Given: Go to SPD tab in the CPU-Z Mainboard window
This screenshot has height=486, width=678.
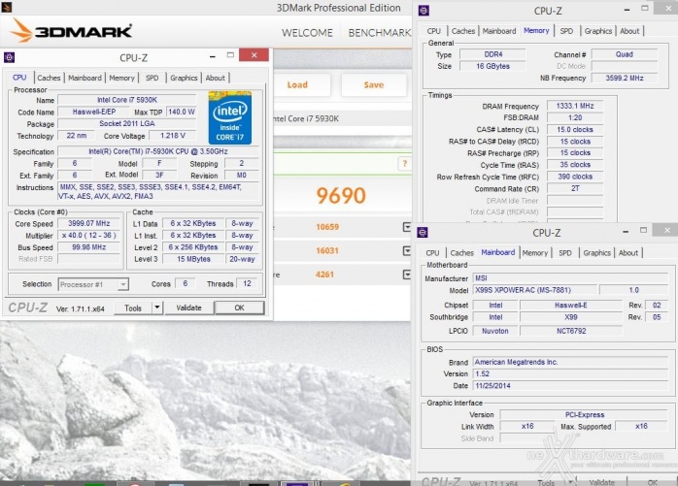Looking at the screenshot, I should click(565, 253).
